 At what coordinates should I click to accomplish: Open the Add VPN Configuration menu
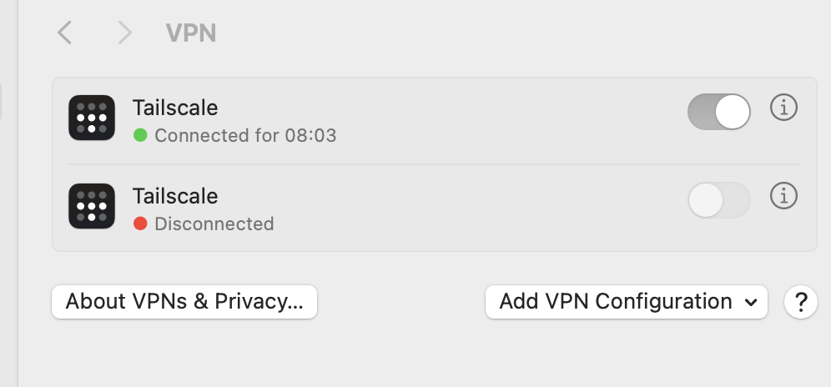click(x=626, y=302)
